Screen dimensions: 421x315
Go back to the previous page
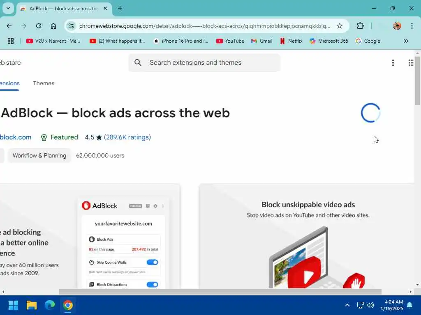tap(9, 26)
